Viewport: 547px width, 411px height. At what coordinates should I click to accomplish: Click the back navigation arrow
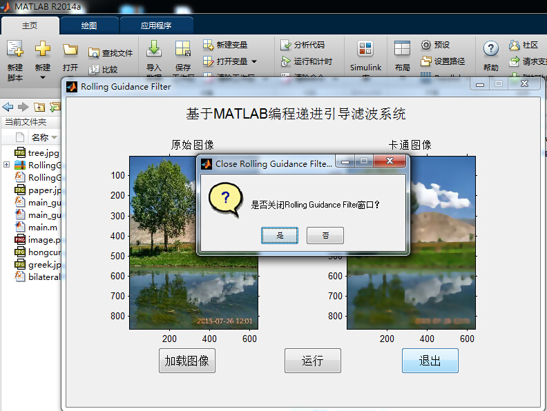(8, 107)
